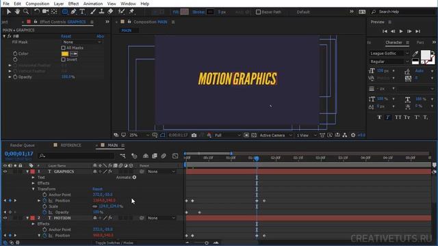Step back one frame in Preview

pos(393,31)
